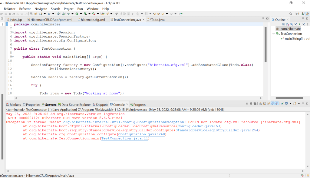This screenshot has height=178, width=310.
Task: Click the editor vertical scrollbar thumb
Action: [265, 44]
